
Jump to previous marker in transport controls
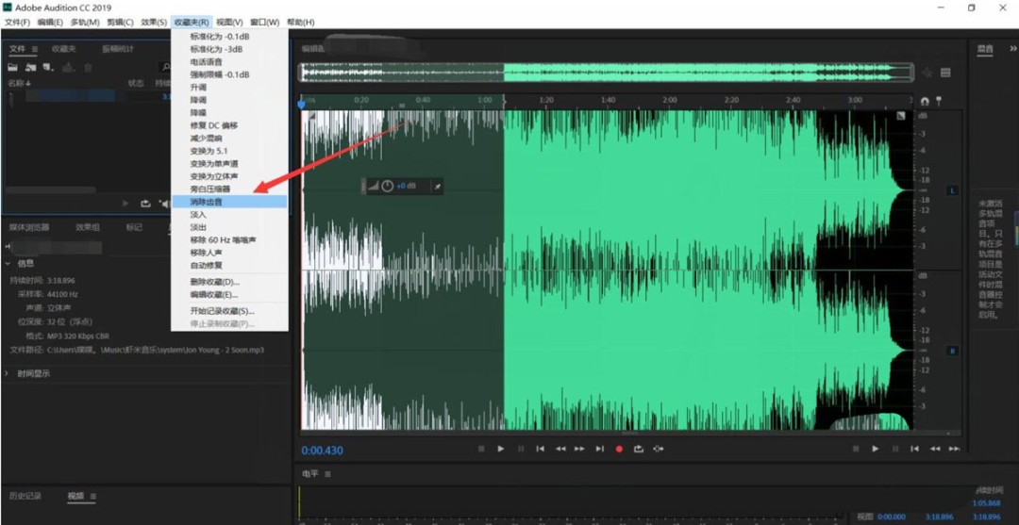click(541, 450)
